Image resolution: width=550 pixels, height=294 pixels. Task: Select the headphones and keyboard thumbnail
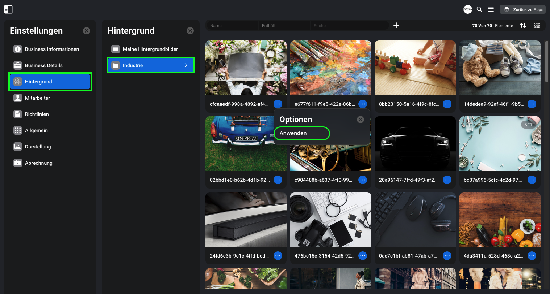[415, 220]
